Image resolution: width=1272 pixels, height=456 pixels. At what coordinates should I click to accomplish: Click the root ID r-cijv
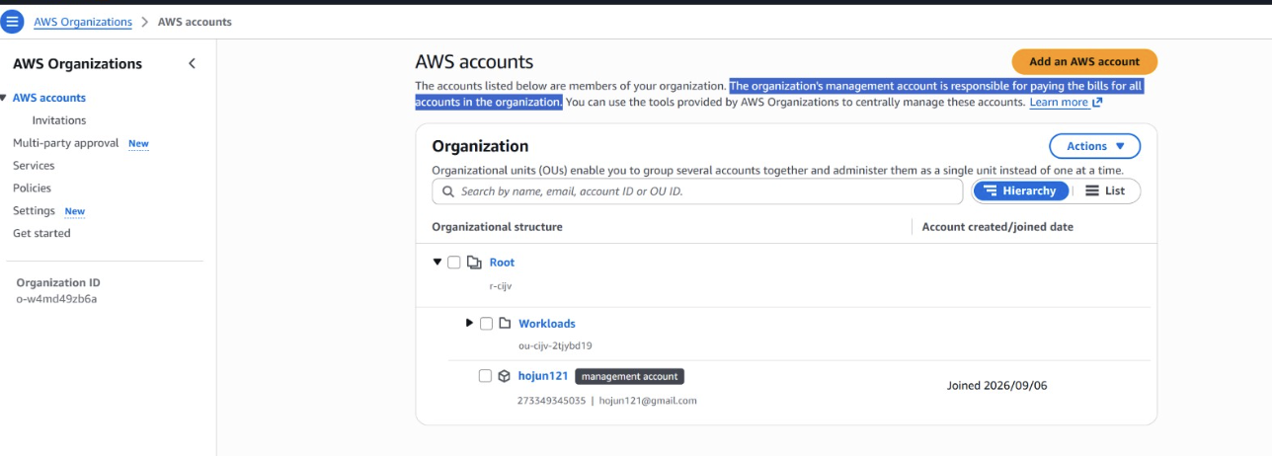(501, 286)
